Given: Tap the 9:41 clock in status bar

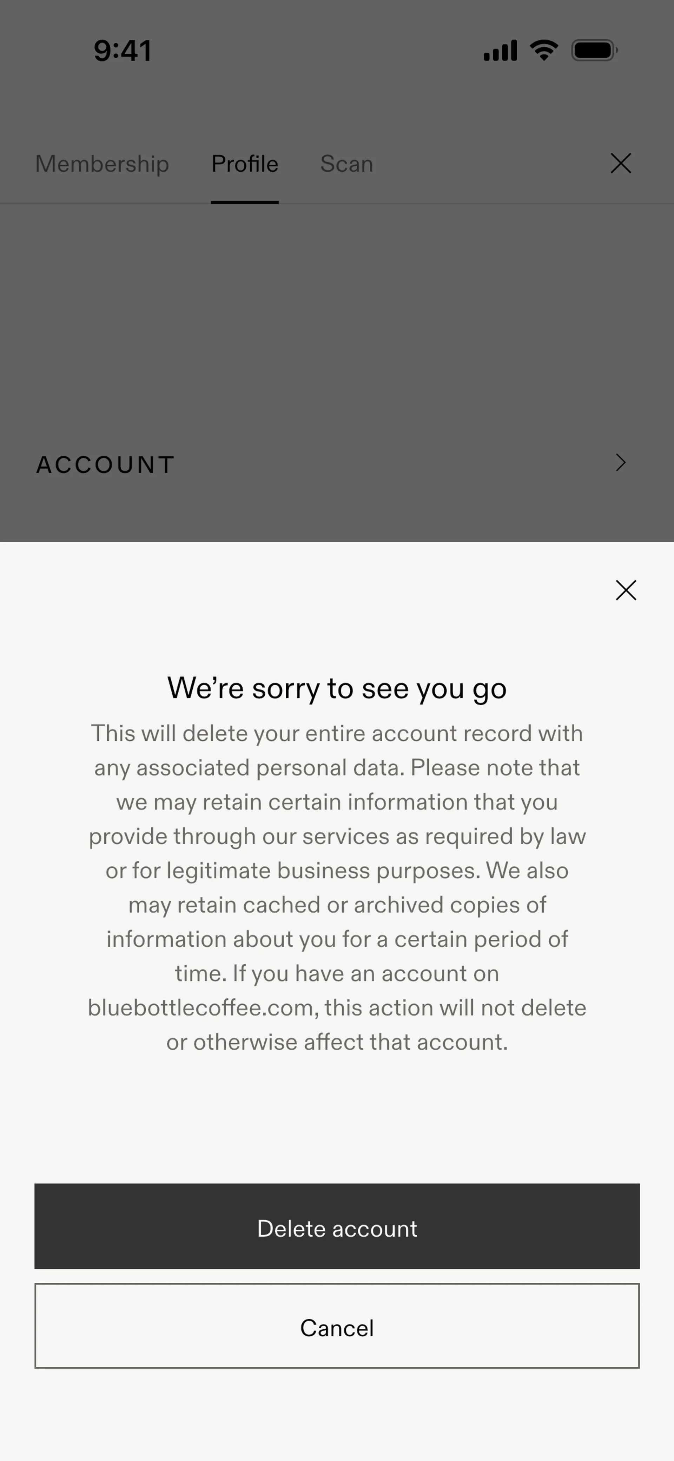Looking at the screenshot, I should pyautogui.click(x=123, y=51).
